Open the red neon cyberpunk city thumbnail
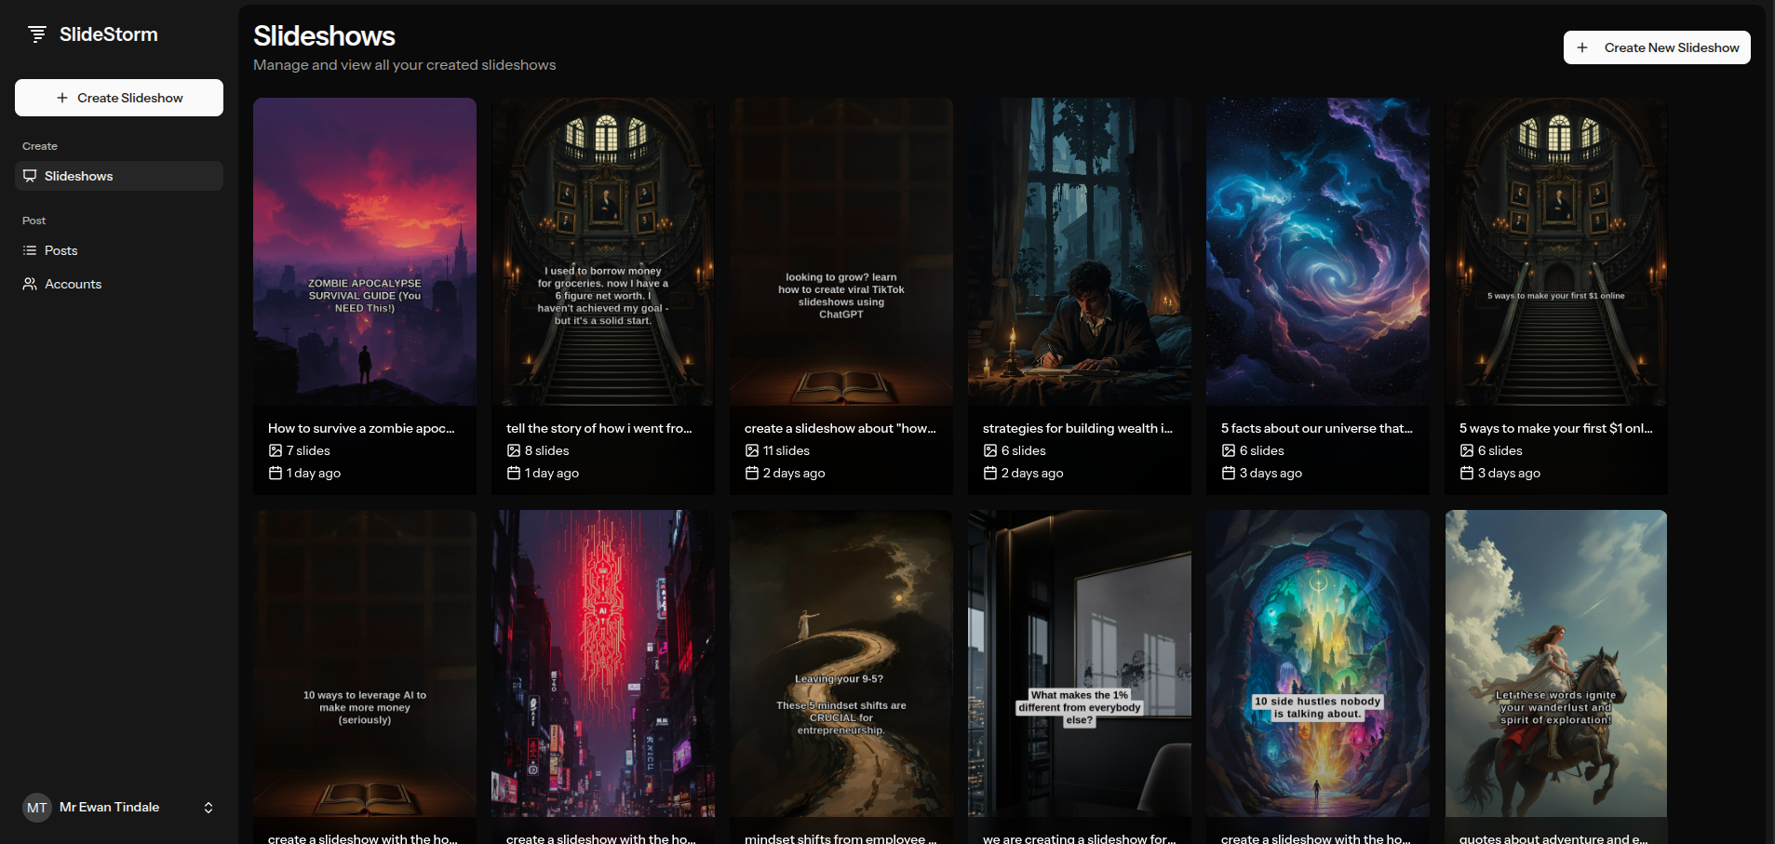This screenshot has width=1775, height=844. [603, 663]
